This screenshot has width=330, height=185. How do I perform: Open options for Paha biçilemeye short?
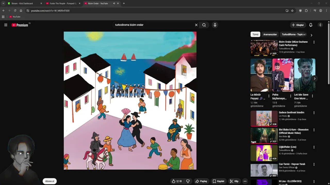[x=291, y=96]
